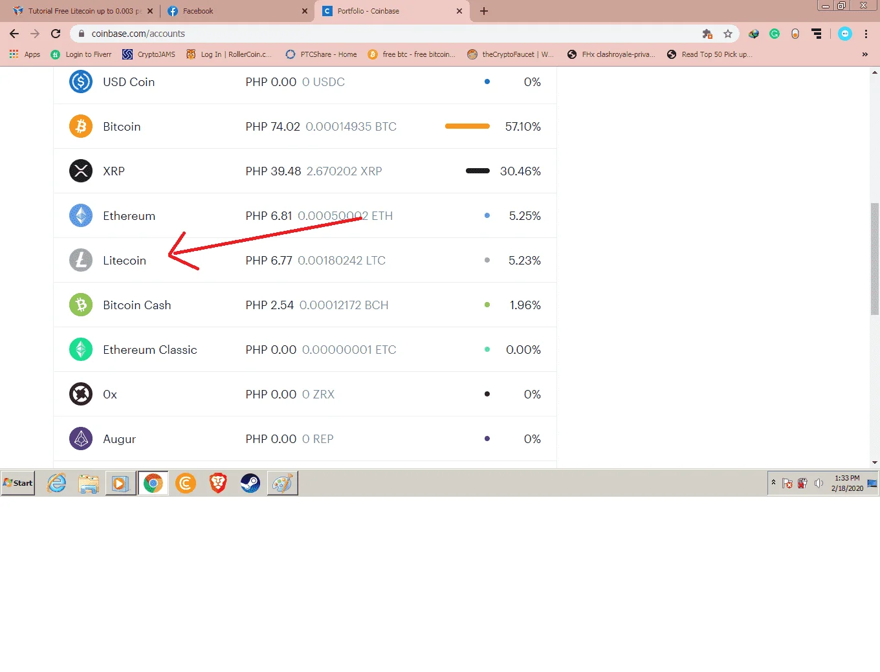Image resolution: width=880 pixels, height=672 pixels.
Task: Click the blue profile avatar icon
Action: click(x=845, y=34)
